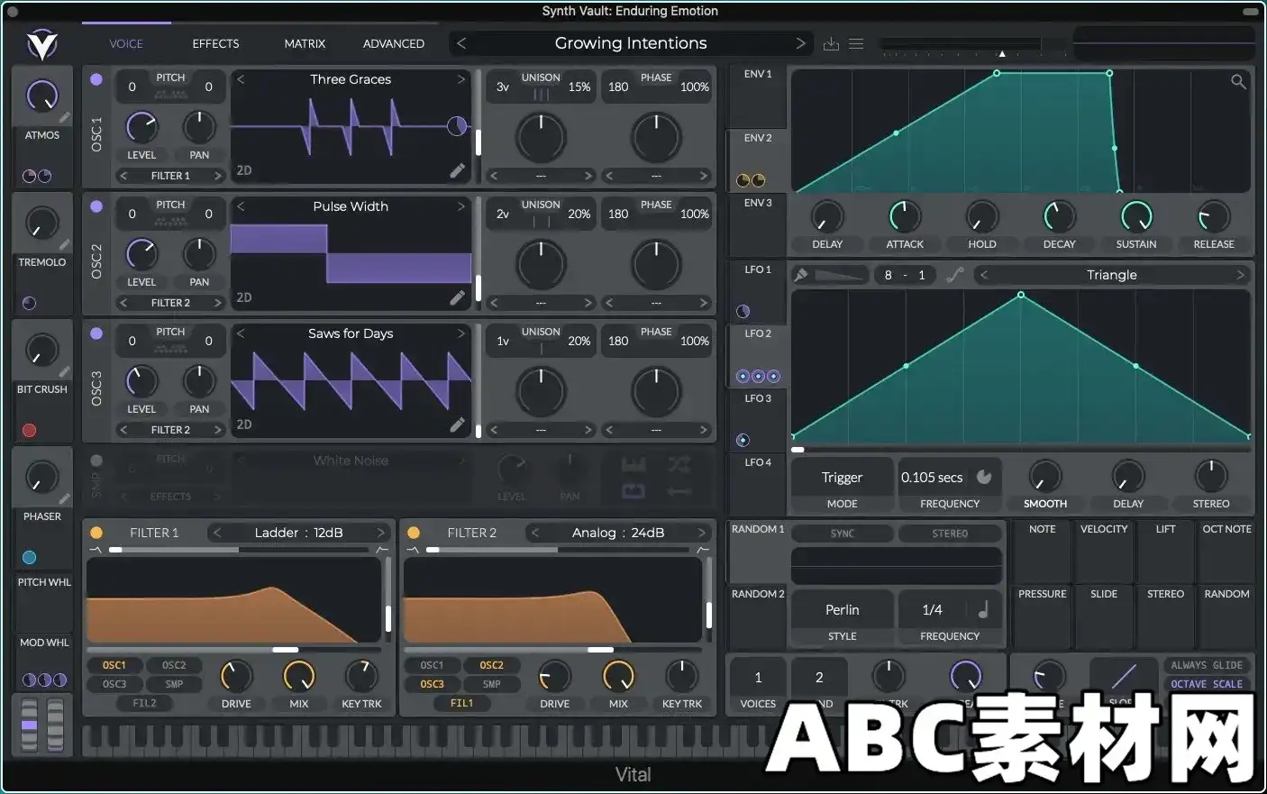Click the mod wheel slider

click(57, 724)
